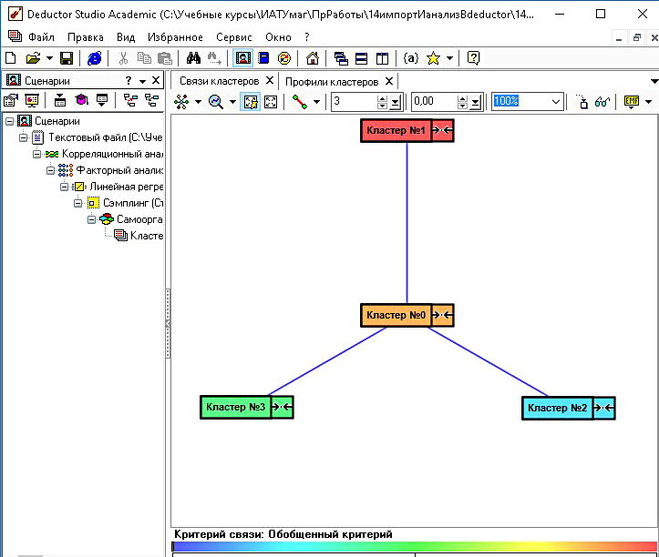Open the 100% zoom combo box
Screen dimensions: 659x557
pos(528,102)
